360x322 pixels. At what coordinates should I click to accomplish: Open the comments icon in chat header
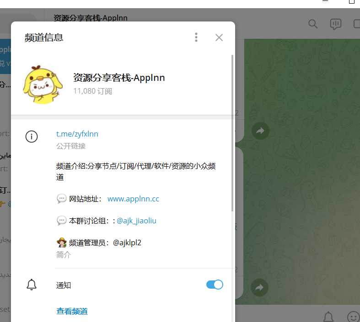pyautogui.click(x=335, y=24)
